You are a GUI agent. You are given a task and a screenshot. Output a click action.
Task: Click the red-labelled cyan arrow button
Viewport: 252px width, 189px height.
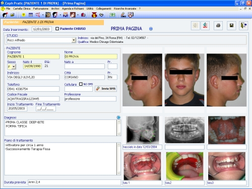[x=205, y=26]
